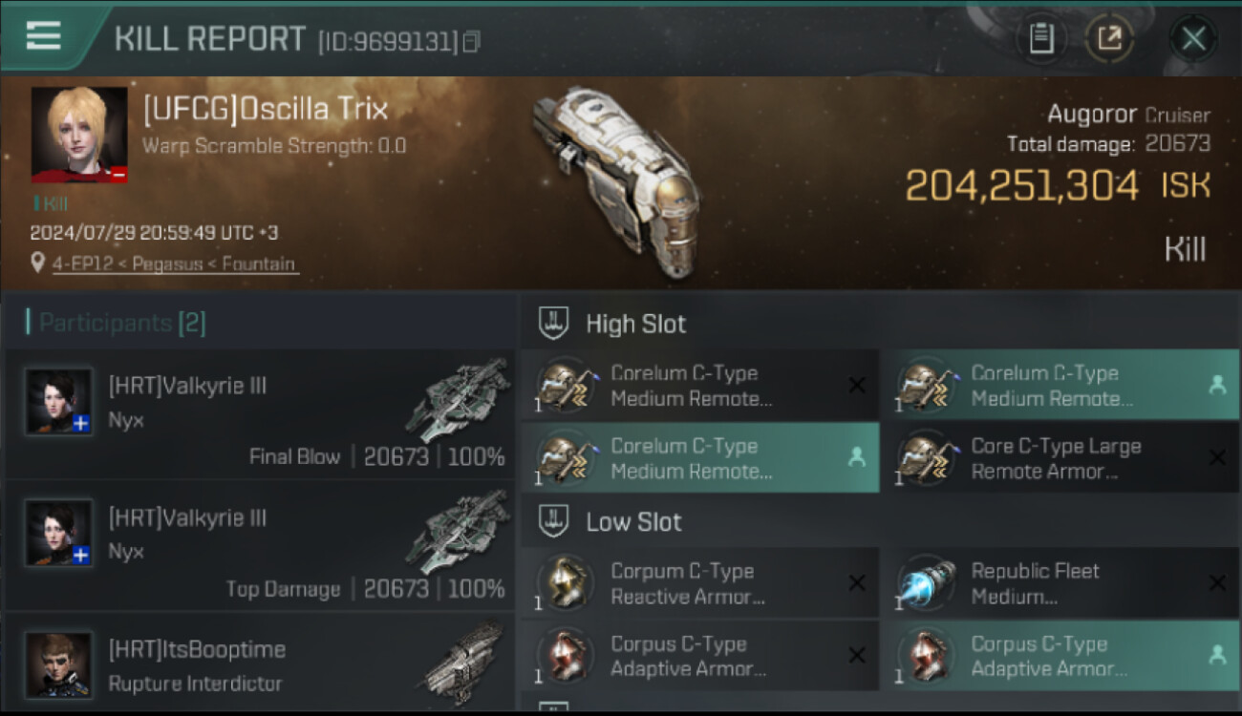
Task: Select Valkyrie III Top Damage entry
Action: [260, 545]
